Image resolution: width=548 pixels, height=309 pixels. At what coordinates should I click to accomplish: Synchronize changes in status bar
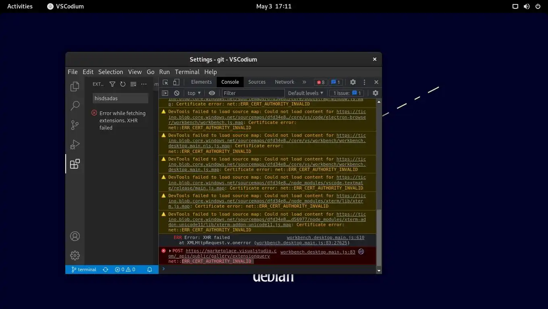pyautogui.click(x=106, y=270)
